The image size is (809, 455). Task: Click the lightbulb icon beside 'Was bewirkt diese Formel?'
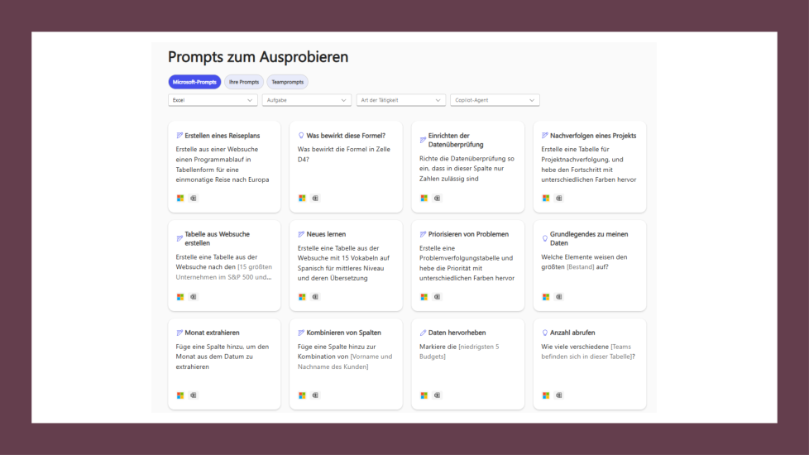301,136
